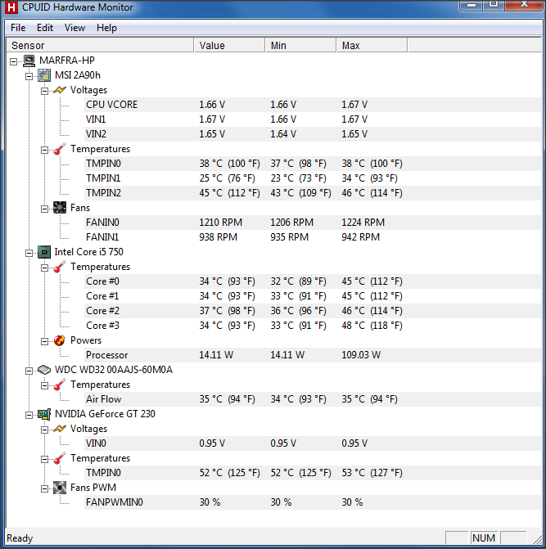546x549 pixels.
Task: Maximize the Hardware Monitor window
Action: coord(494,5)
